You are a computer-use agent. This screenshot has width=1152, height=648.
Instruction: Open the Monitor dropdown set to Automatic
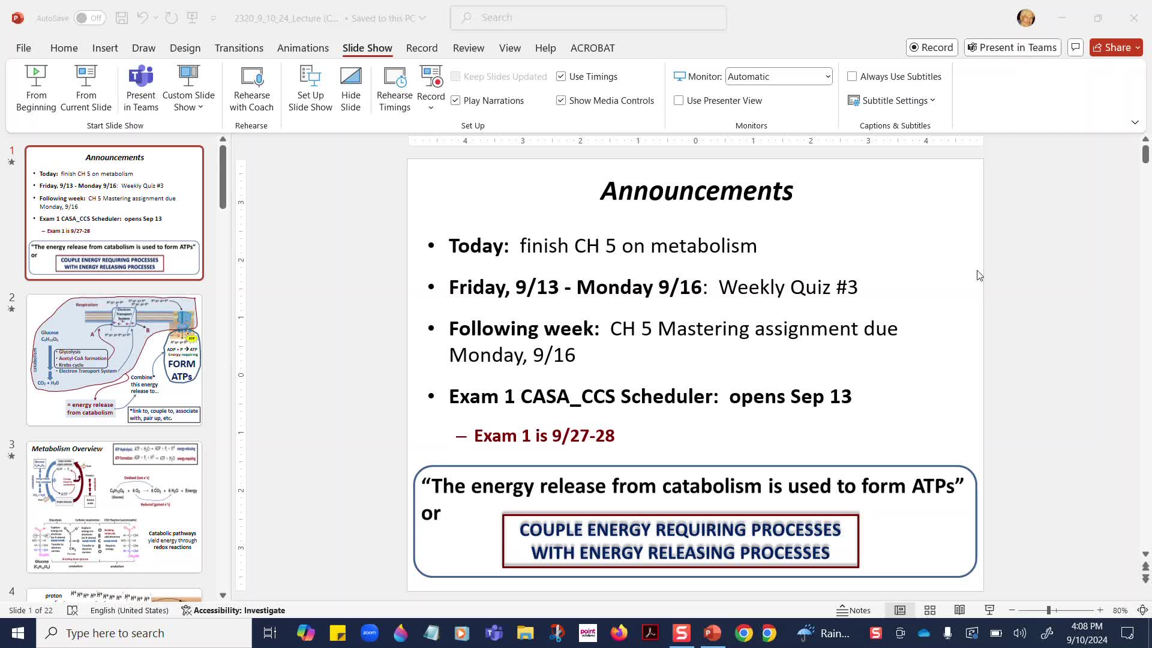779,76
